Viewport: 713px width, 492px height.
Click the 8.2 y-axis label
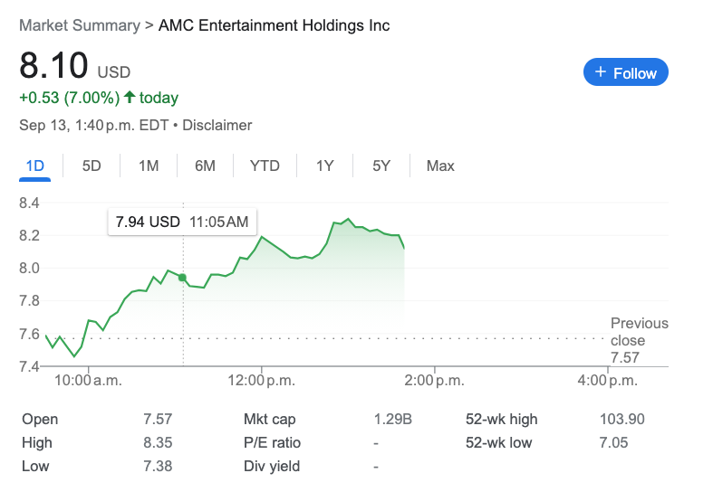point(29,235)
